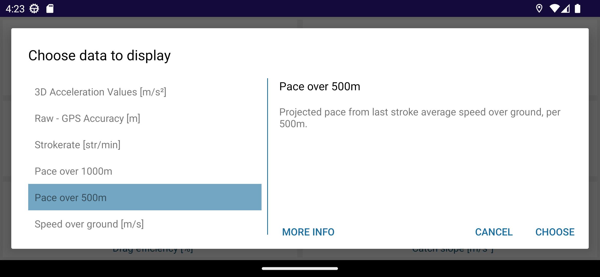Confirm selection with CHOOSE button
Image resolution: width=600 pixels, height=277 pixels.
point(555,232)
